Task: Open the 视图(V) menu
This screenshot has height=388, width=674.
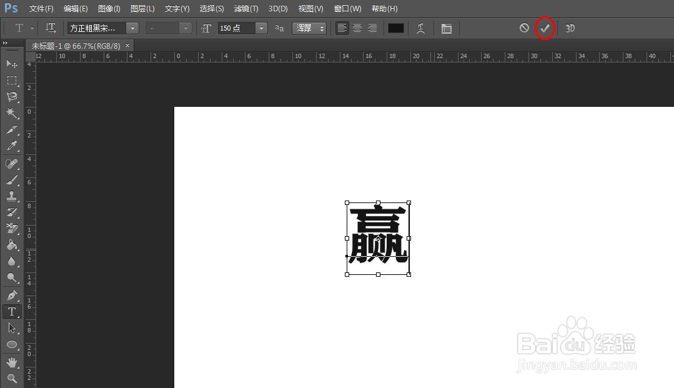Action: [311, 9]
